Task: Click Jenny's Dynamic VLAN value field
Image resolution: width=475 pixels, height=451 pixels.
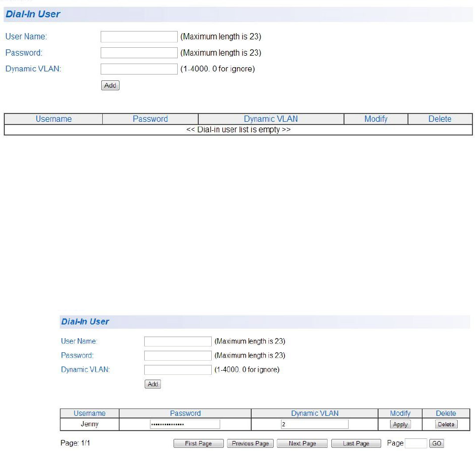Action: (x=315, y=424)
